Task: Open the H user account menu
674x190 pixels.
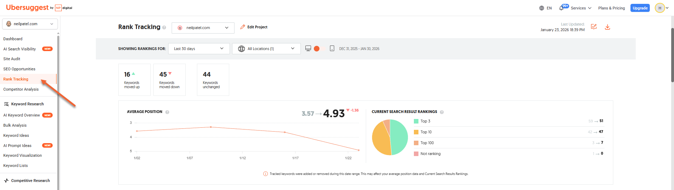Action: pos(662,8)
